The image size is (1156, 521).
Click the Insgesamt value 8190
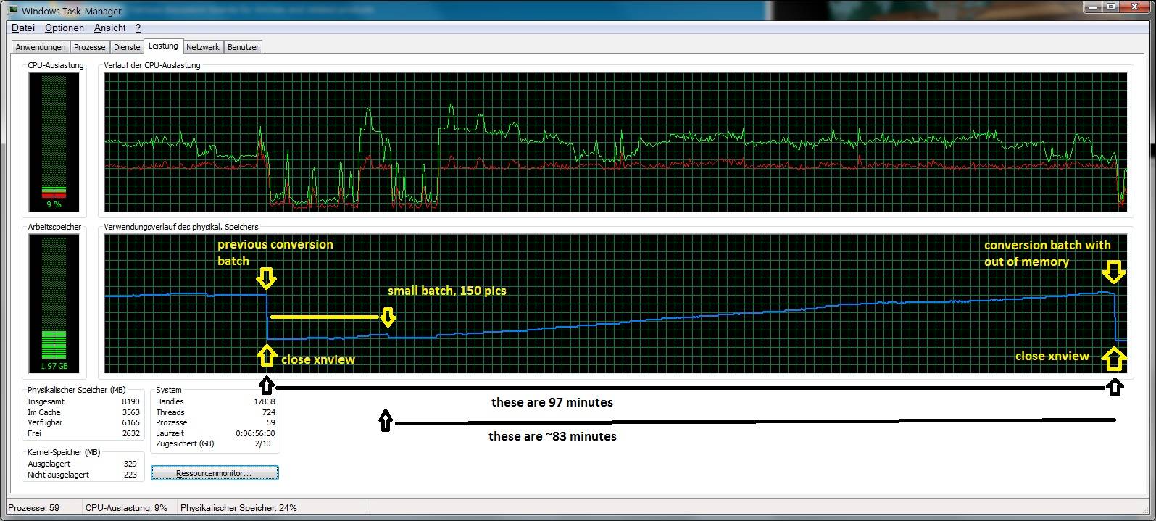coord(130,401)
